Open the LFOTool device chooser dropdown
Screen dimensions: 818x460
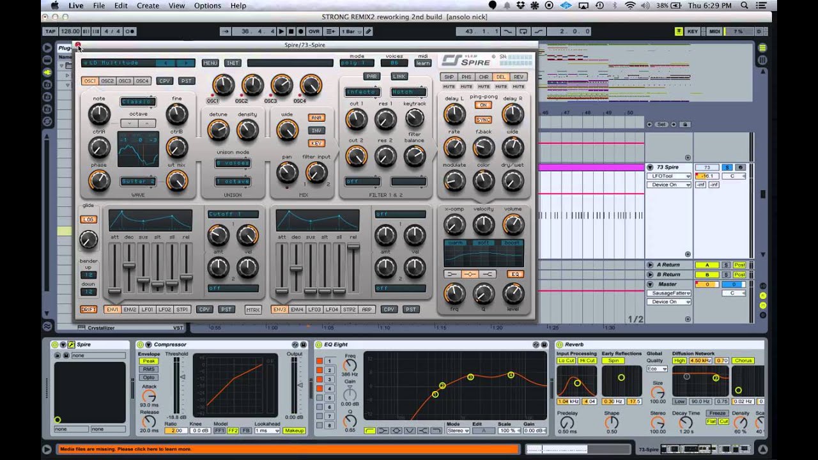[x=668, y=176]
